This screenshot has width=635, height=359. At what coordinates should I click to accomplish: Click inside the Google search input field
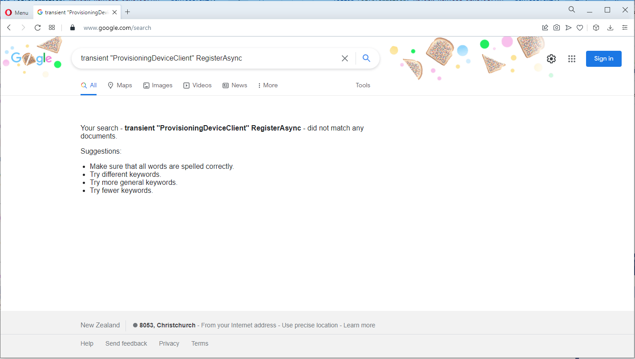pyautogui.click(x=205, y=58)
